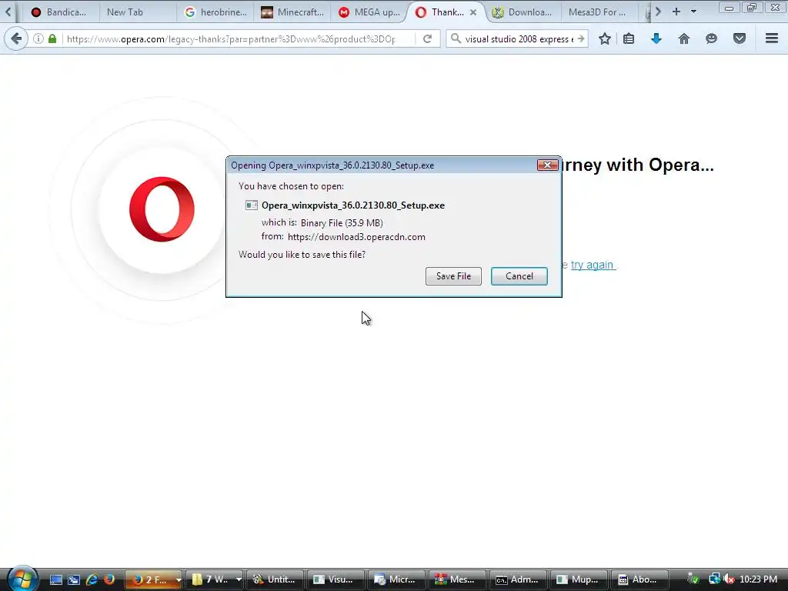Click the muted volume tray icon
The width and height of the screenshot is (788, 591).
729,579
